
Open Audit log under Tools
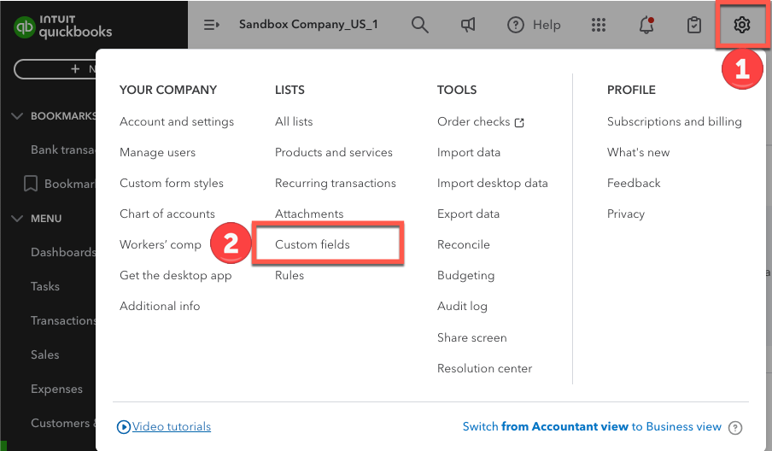[x=462, y=306]
